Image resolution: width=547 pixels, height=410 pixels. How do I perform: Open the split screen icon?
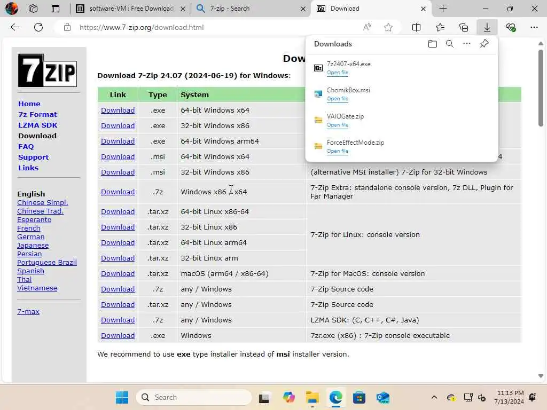416,27
